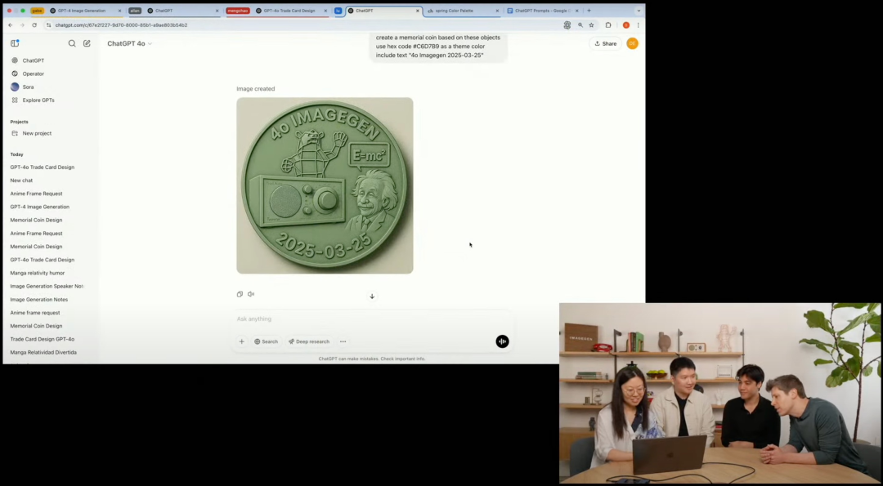Screen dimensions: 883x486
Task: Expand the ChatGPT 4o model selector
Action: (x=129, y=43)
